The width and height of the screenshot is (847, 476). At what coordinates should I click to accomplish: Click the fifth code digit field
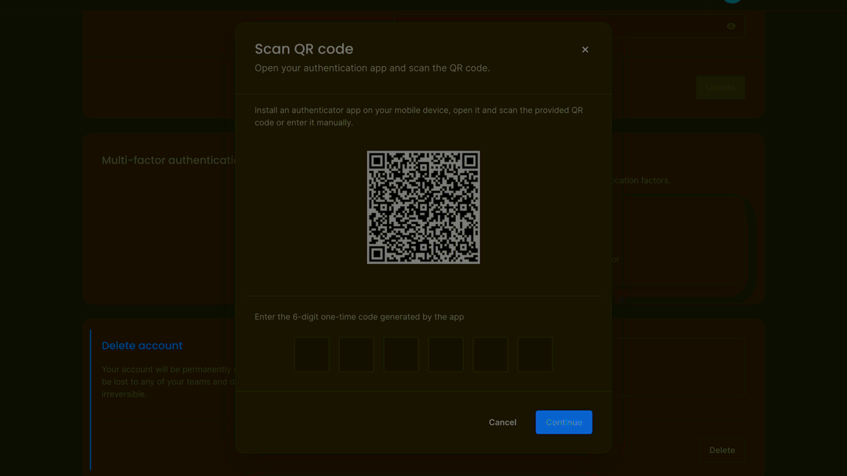pos(490,354)
